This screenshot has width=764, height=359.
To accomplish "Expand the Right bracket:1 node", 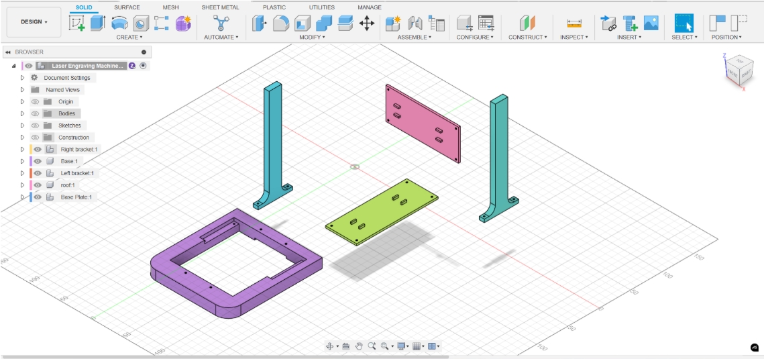I will 22,150.
